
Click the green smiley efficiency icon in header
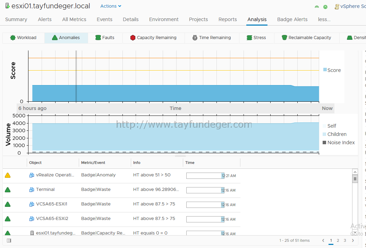[325, 7]
